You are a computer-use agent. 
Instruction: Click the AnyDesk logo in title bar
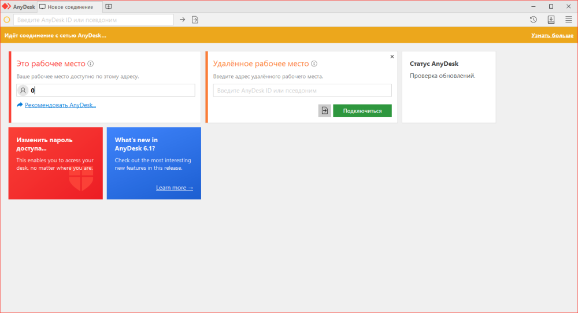[x=6, y=6]
